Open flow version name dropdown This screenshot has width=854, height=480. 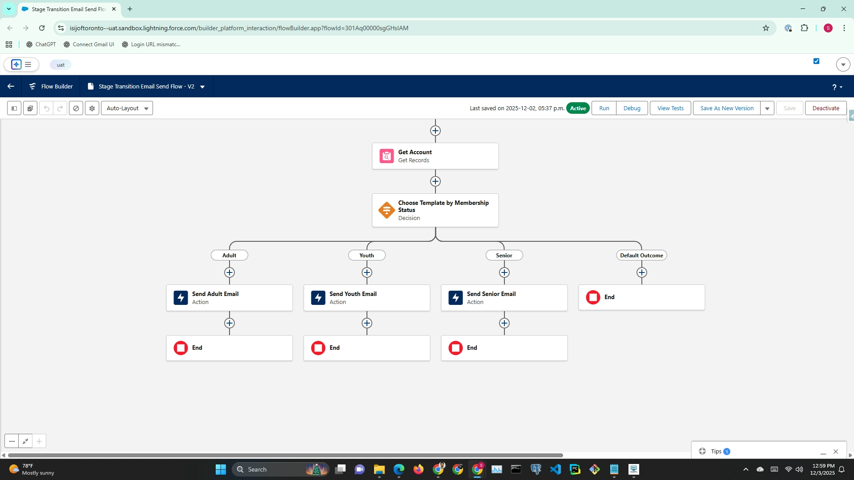click(x=202, y=87)
